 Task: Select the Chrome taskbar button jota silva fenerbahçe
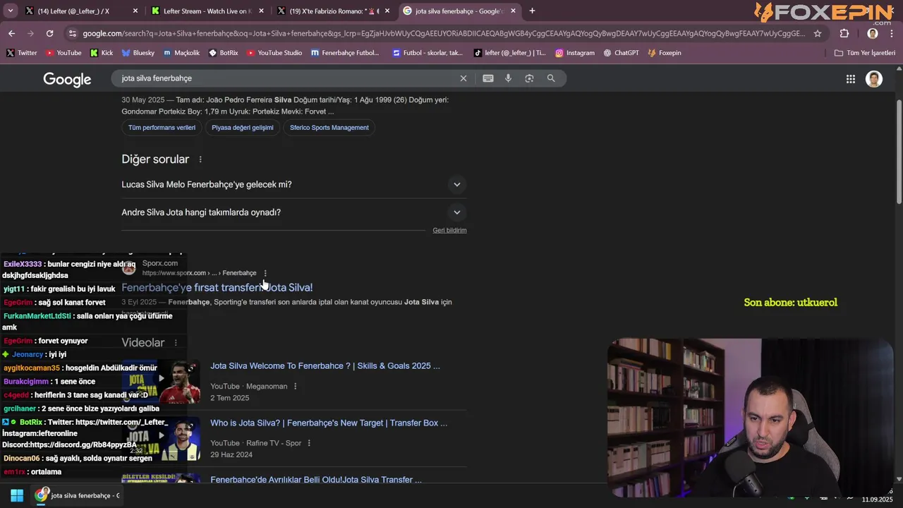[79, 495]
